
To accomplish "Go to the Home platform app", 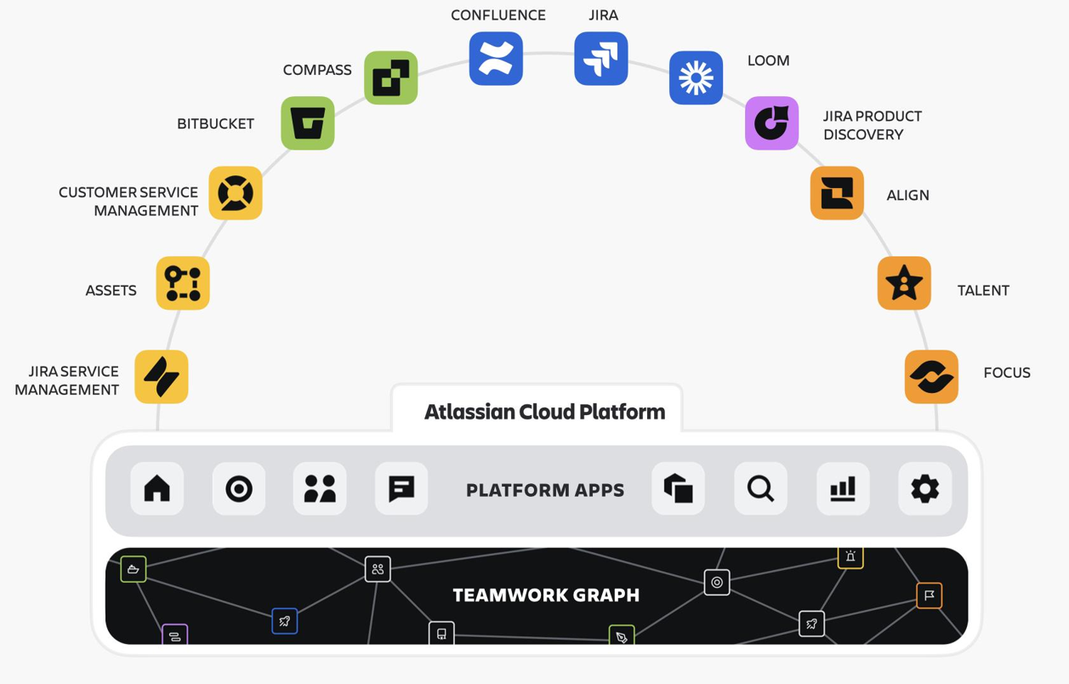I will (x=157, y=489).
